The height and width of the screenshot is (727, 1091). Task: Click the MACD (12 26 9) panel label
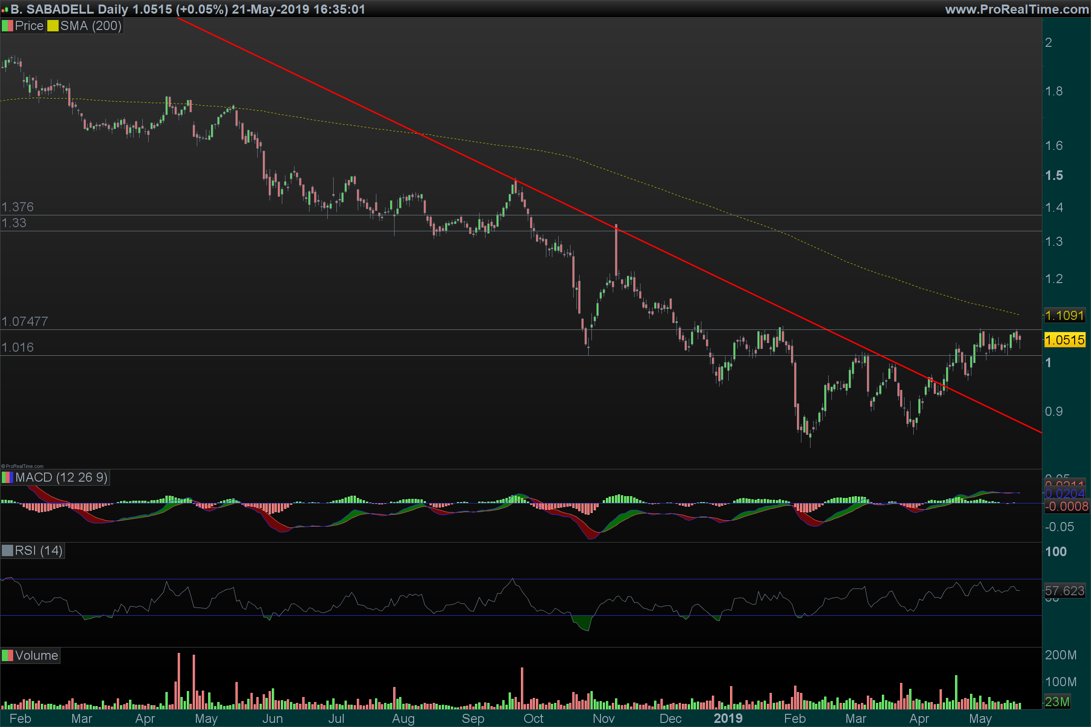pos(61,478)
